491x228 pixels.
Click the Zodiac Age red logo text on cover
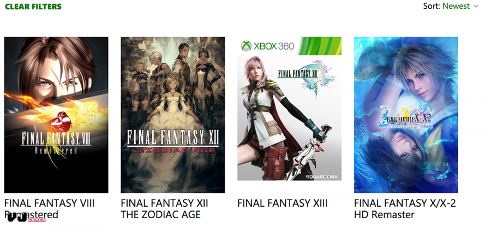173,151
